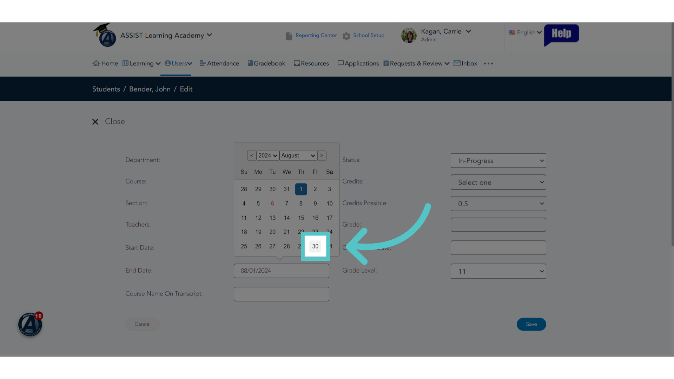The width and height of the screenshot is (674, 379).
Task: Select the highlighted August 1 date
Action: (301, 189)
